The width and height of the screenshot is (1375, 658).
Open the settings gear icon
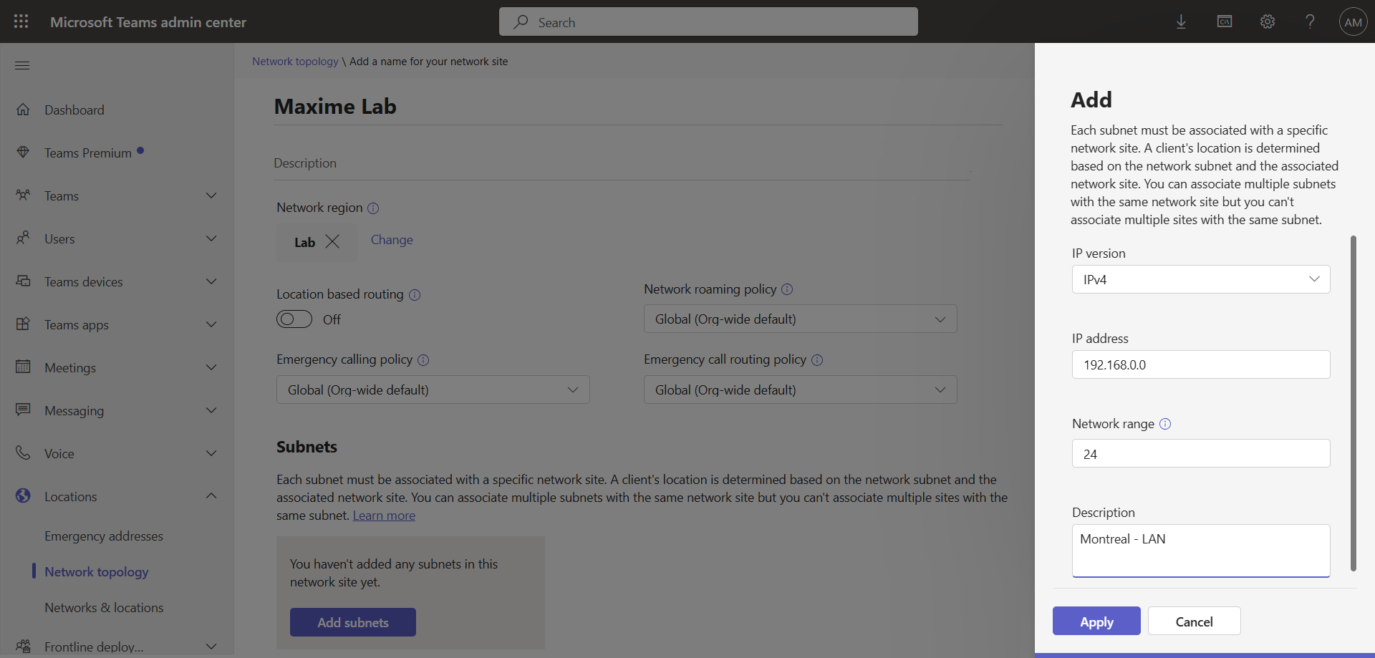(x=1267, y=21)
